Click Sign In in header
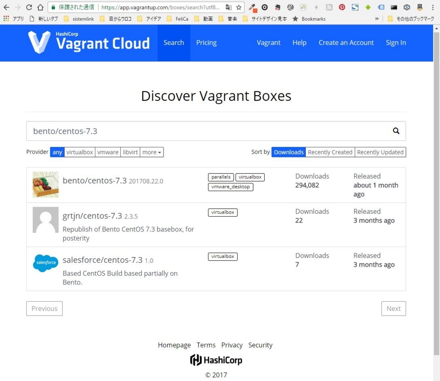This screenshot has height=381, width=440. (396, 43)
